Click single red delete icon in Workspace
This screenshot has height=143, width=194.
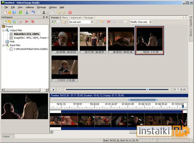(27, 22)
